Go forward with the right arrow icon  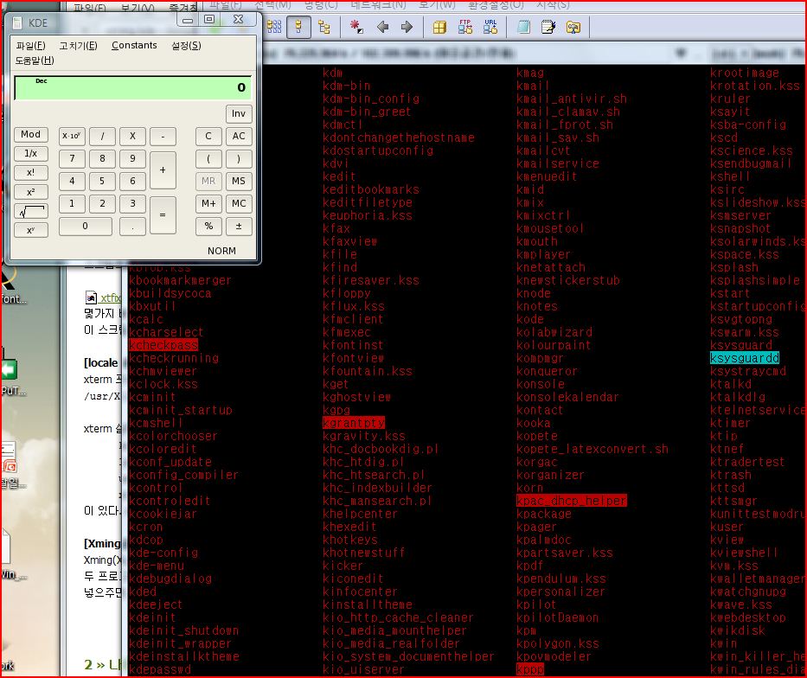[407, 27]
